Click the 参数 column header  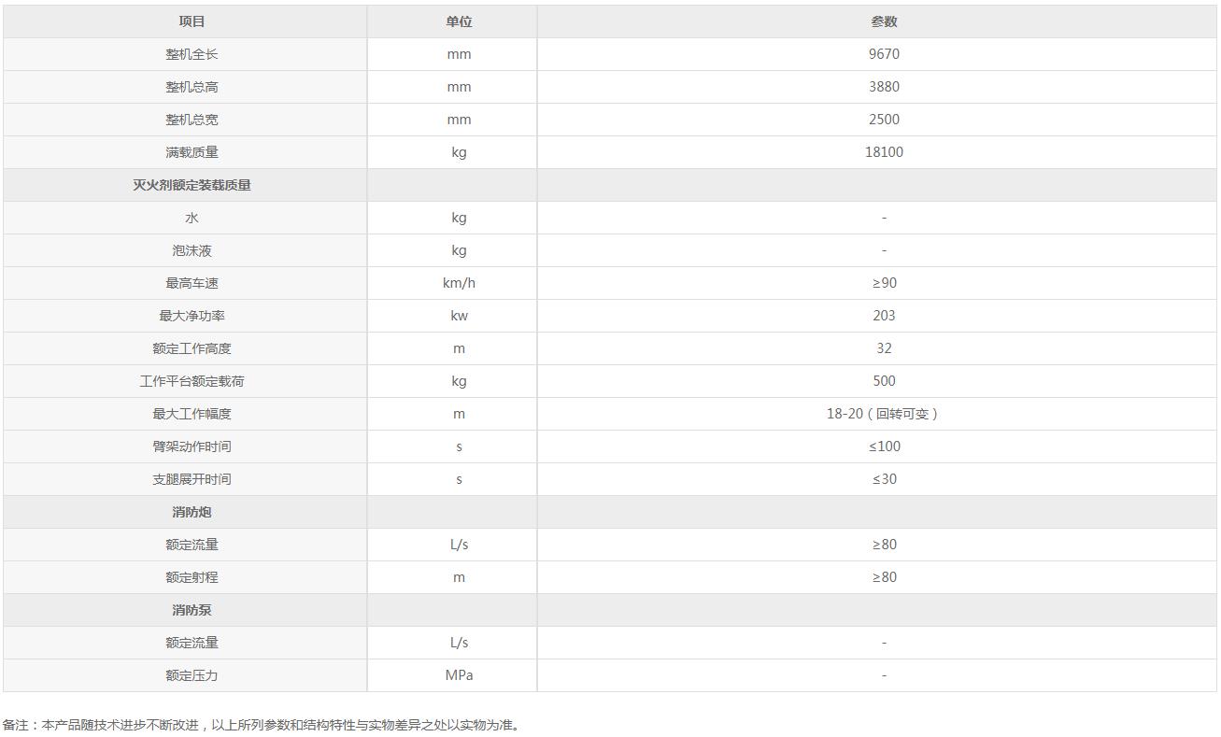tap(884, 21)
